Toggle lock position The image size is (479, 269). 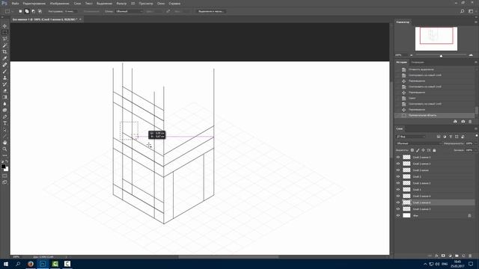423,150
